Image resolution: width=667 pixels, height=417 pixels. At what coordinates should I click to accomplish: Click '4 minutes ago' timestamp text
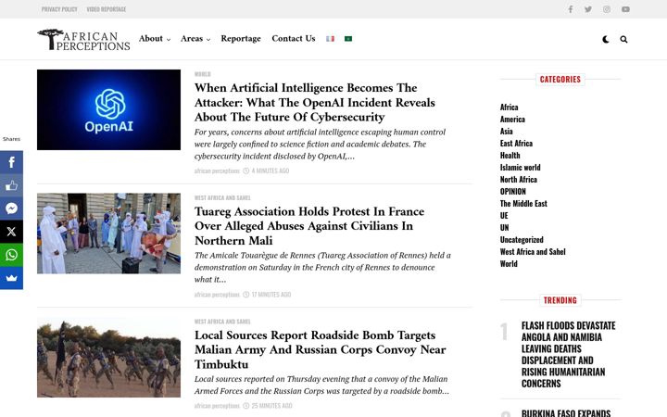point(271,171)
